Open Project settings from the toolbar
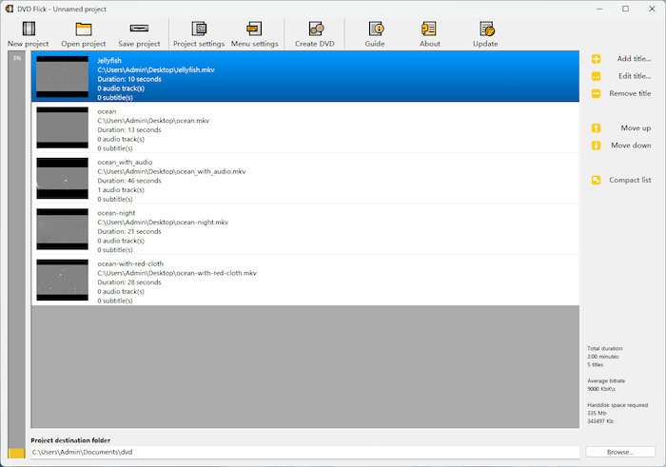The height and width of the screenshot is (467, 666). point(198,31)
